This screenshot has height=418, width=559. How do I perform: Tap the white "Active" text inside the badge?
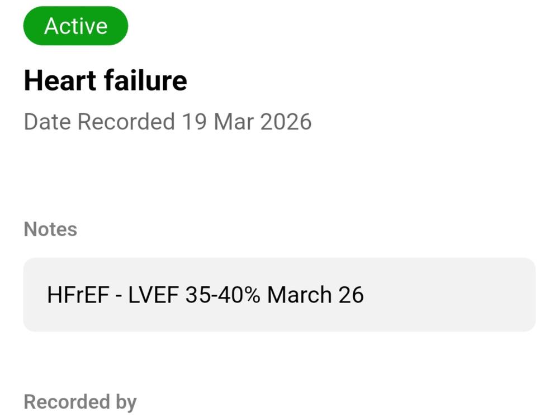click(x=75, y=26)
